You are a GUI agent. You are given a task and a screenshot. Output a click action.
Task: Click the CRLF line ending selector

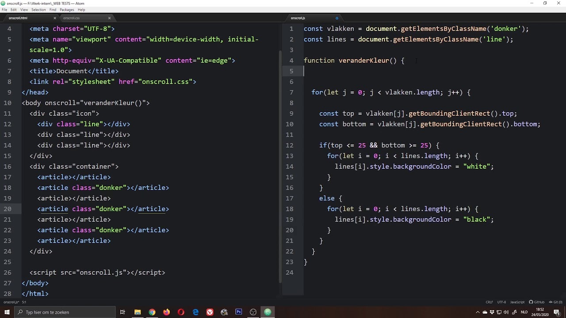click(x=489, y=302)
